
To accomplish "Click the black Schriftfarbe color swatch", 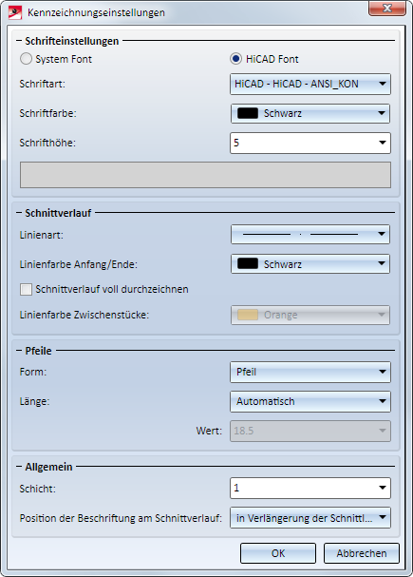I will (x=248, y=113).
